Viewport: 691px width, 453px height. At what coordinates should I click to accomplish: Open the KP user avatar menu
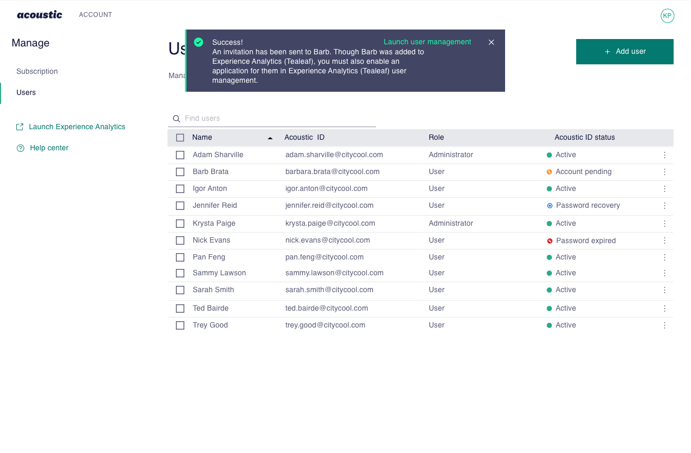(667, 16)
